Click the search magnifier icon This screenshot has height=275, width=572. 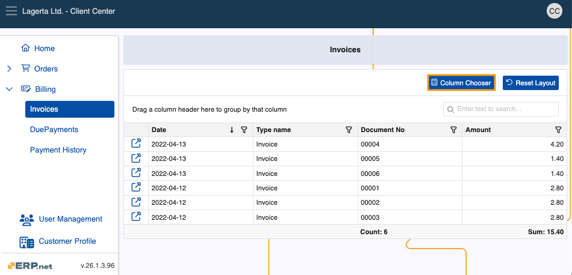451,109
